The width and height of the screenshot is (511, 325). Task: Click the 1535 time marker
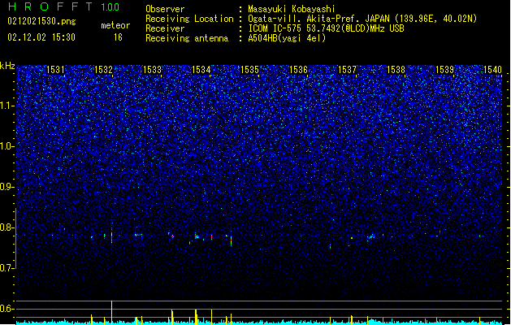249,70
